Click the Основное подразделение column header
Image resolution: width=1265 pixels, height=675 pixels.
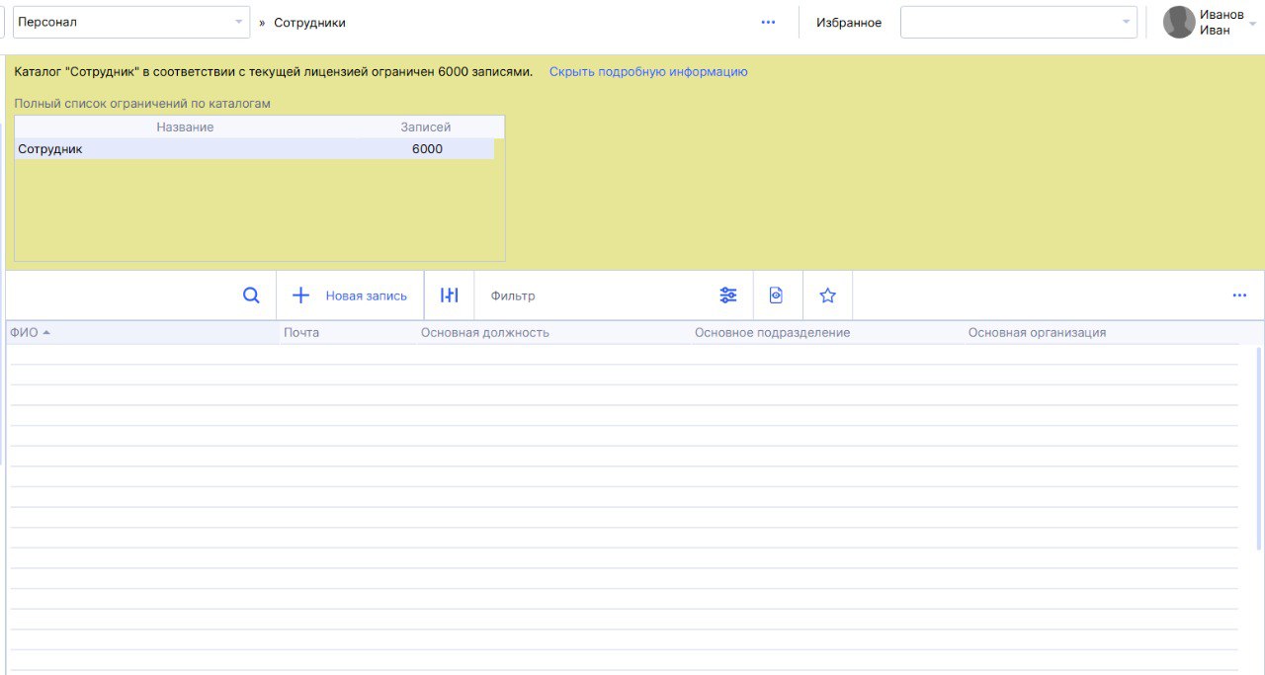[772, 333]
